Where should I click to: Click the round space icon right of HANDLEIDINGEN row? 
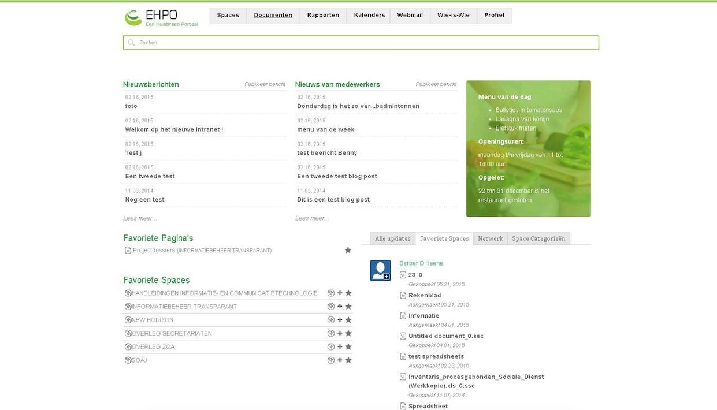pos(331,293)
